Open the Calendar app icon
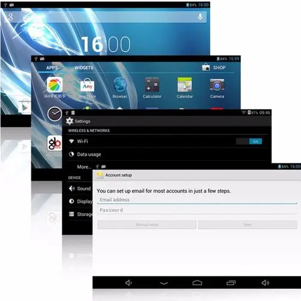This screenshot has width=301, height=301. click(185, 84)
